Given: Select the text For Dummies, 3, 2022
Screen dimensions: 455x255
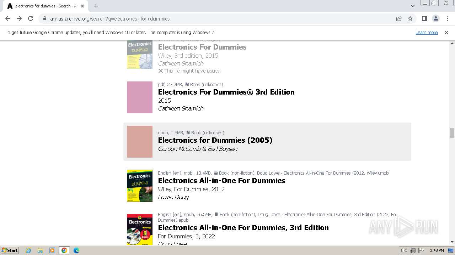Looking at the screenshot, I should [186, 236].
